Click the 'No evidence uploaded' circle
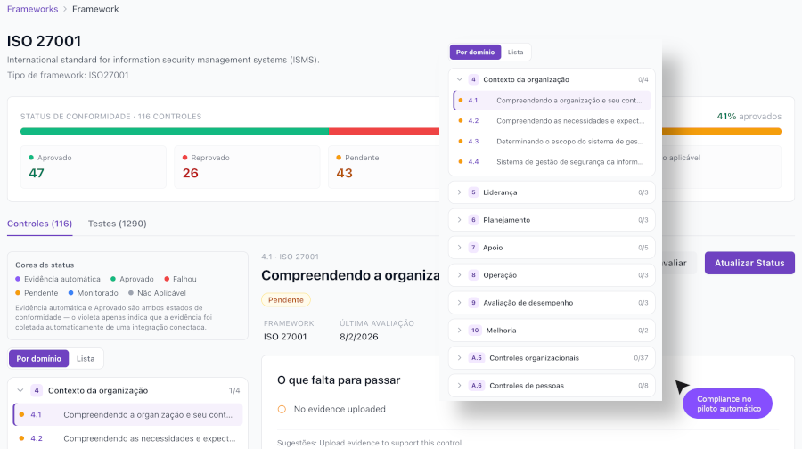The width and height of the screenshot is (802, 449). (282, 409)
